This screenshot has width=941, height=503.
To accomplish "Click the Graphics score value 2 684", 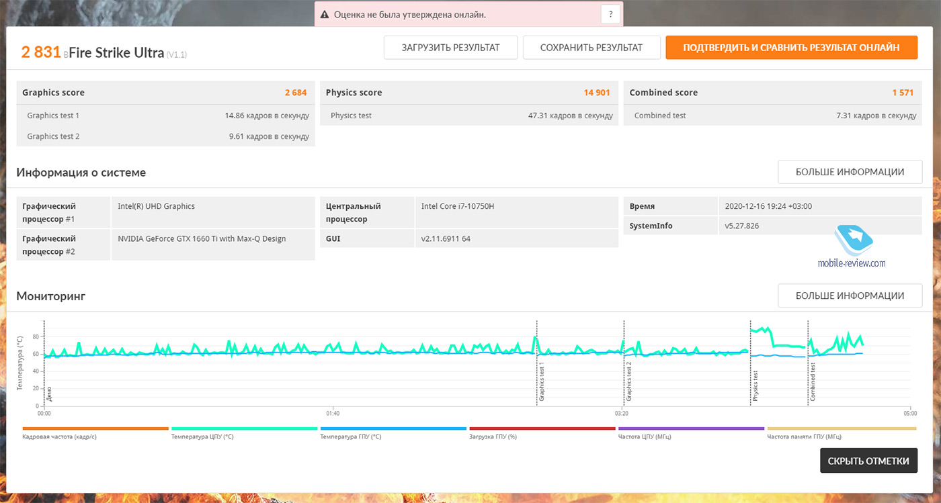I will [296, 93].
